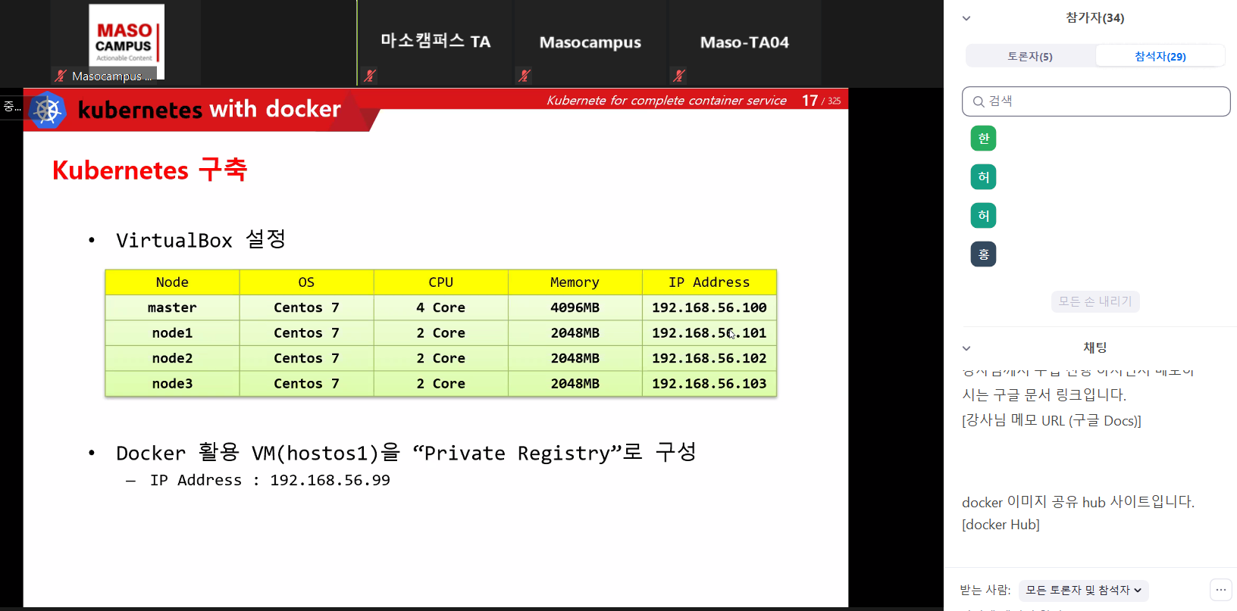This screenshot has height=611, width=1237.
Task: Select the Maso-TA04 video tile
Action: coord(744,42)
